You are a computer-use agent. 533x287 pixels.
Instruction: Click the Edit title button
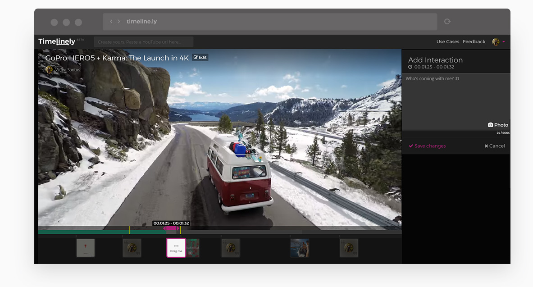pyautogui.click(x=200, y=57)
